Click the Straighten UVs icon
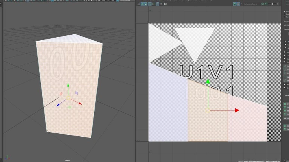This screenshot has height=162, width=289. coord(285,77)
